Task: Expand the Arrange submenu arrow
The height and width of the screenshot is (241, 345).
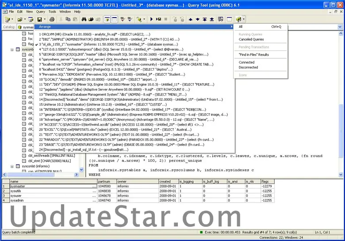Action: point(231,27)
